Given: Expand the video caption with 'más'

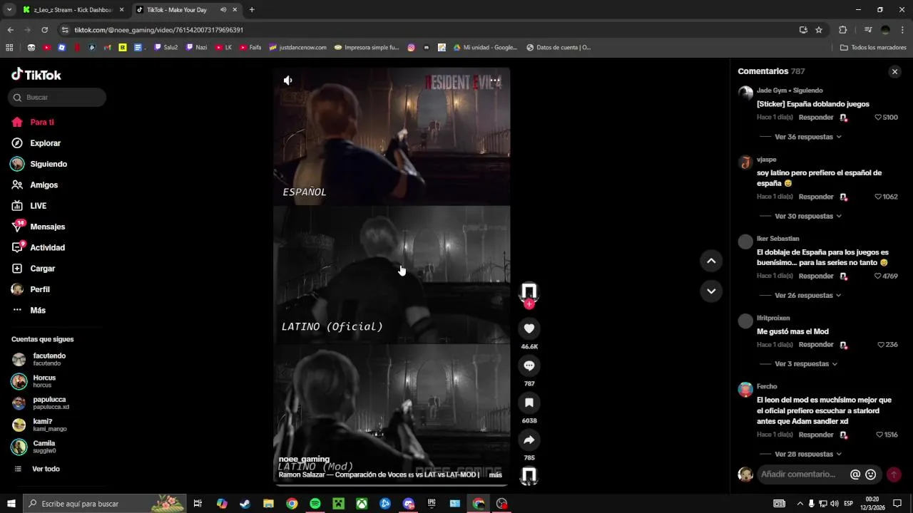Looking at the screenshot, I should coord(495,475).
